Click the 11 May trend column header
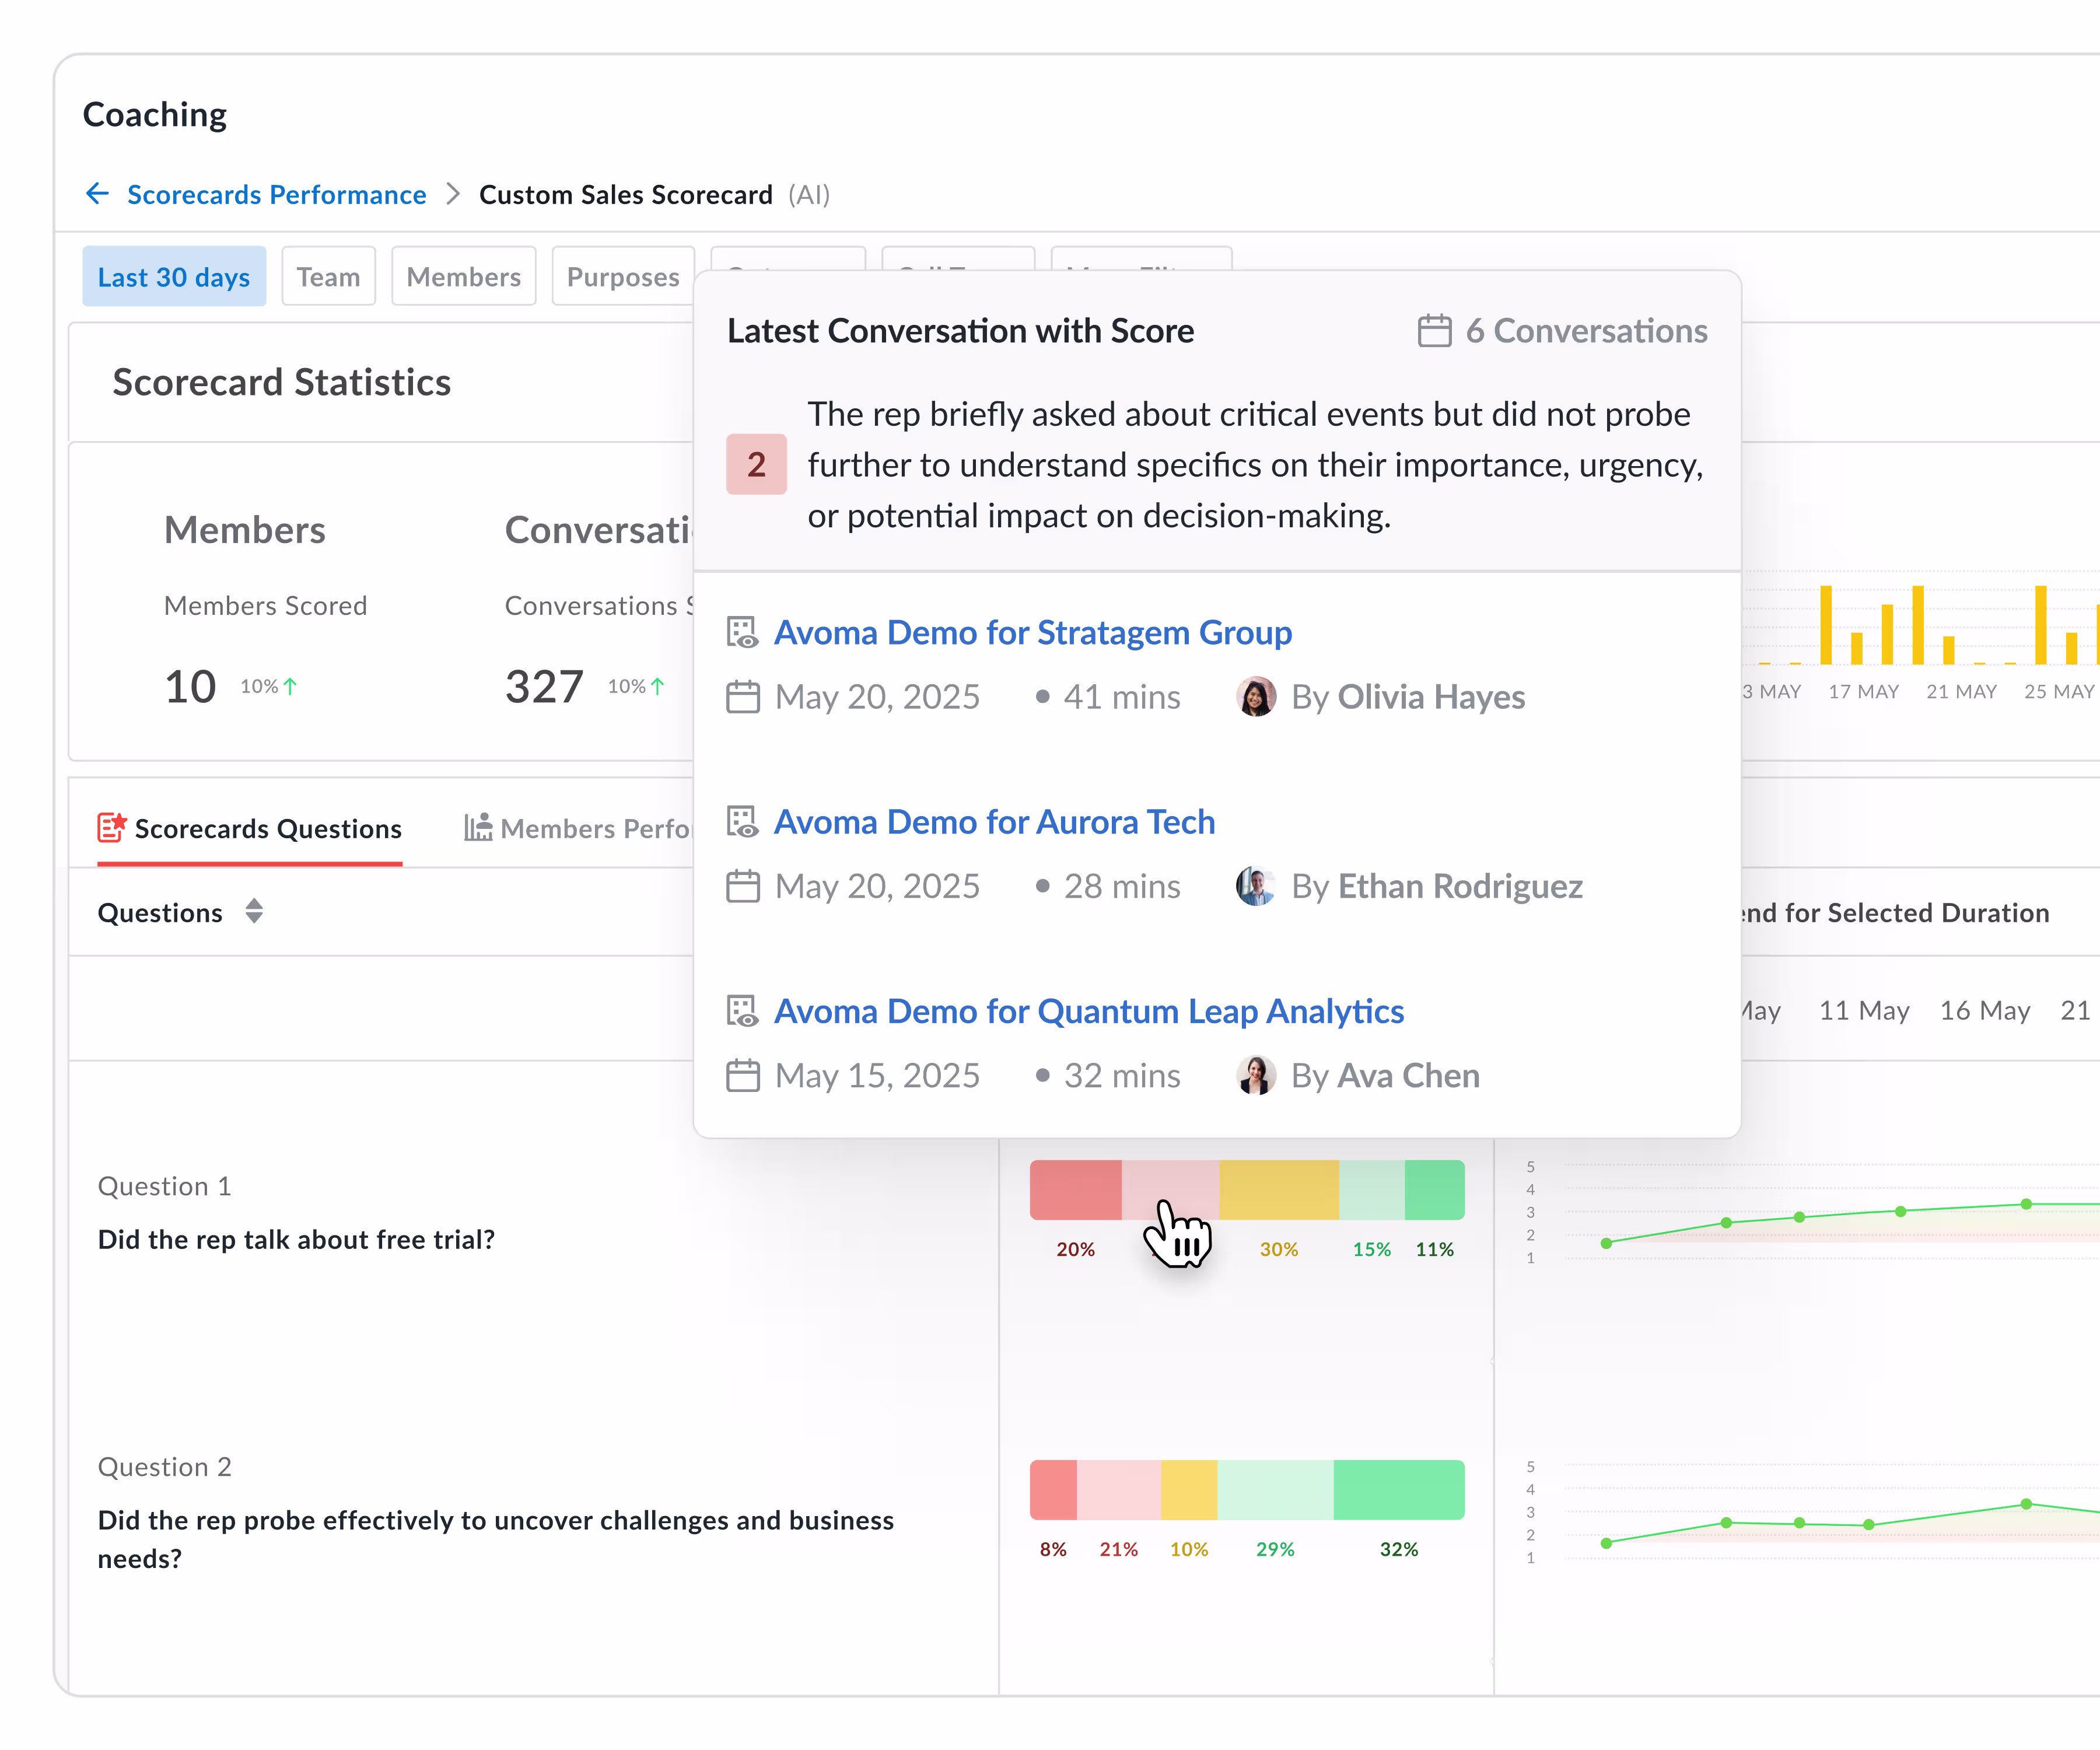 [x=1864, y=1010]
